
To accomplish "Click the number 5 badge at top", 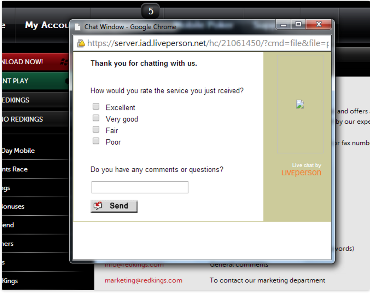I will pyautogui.click(x=151, y=11).
